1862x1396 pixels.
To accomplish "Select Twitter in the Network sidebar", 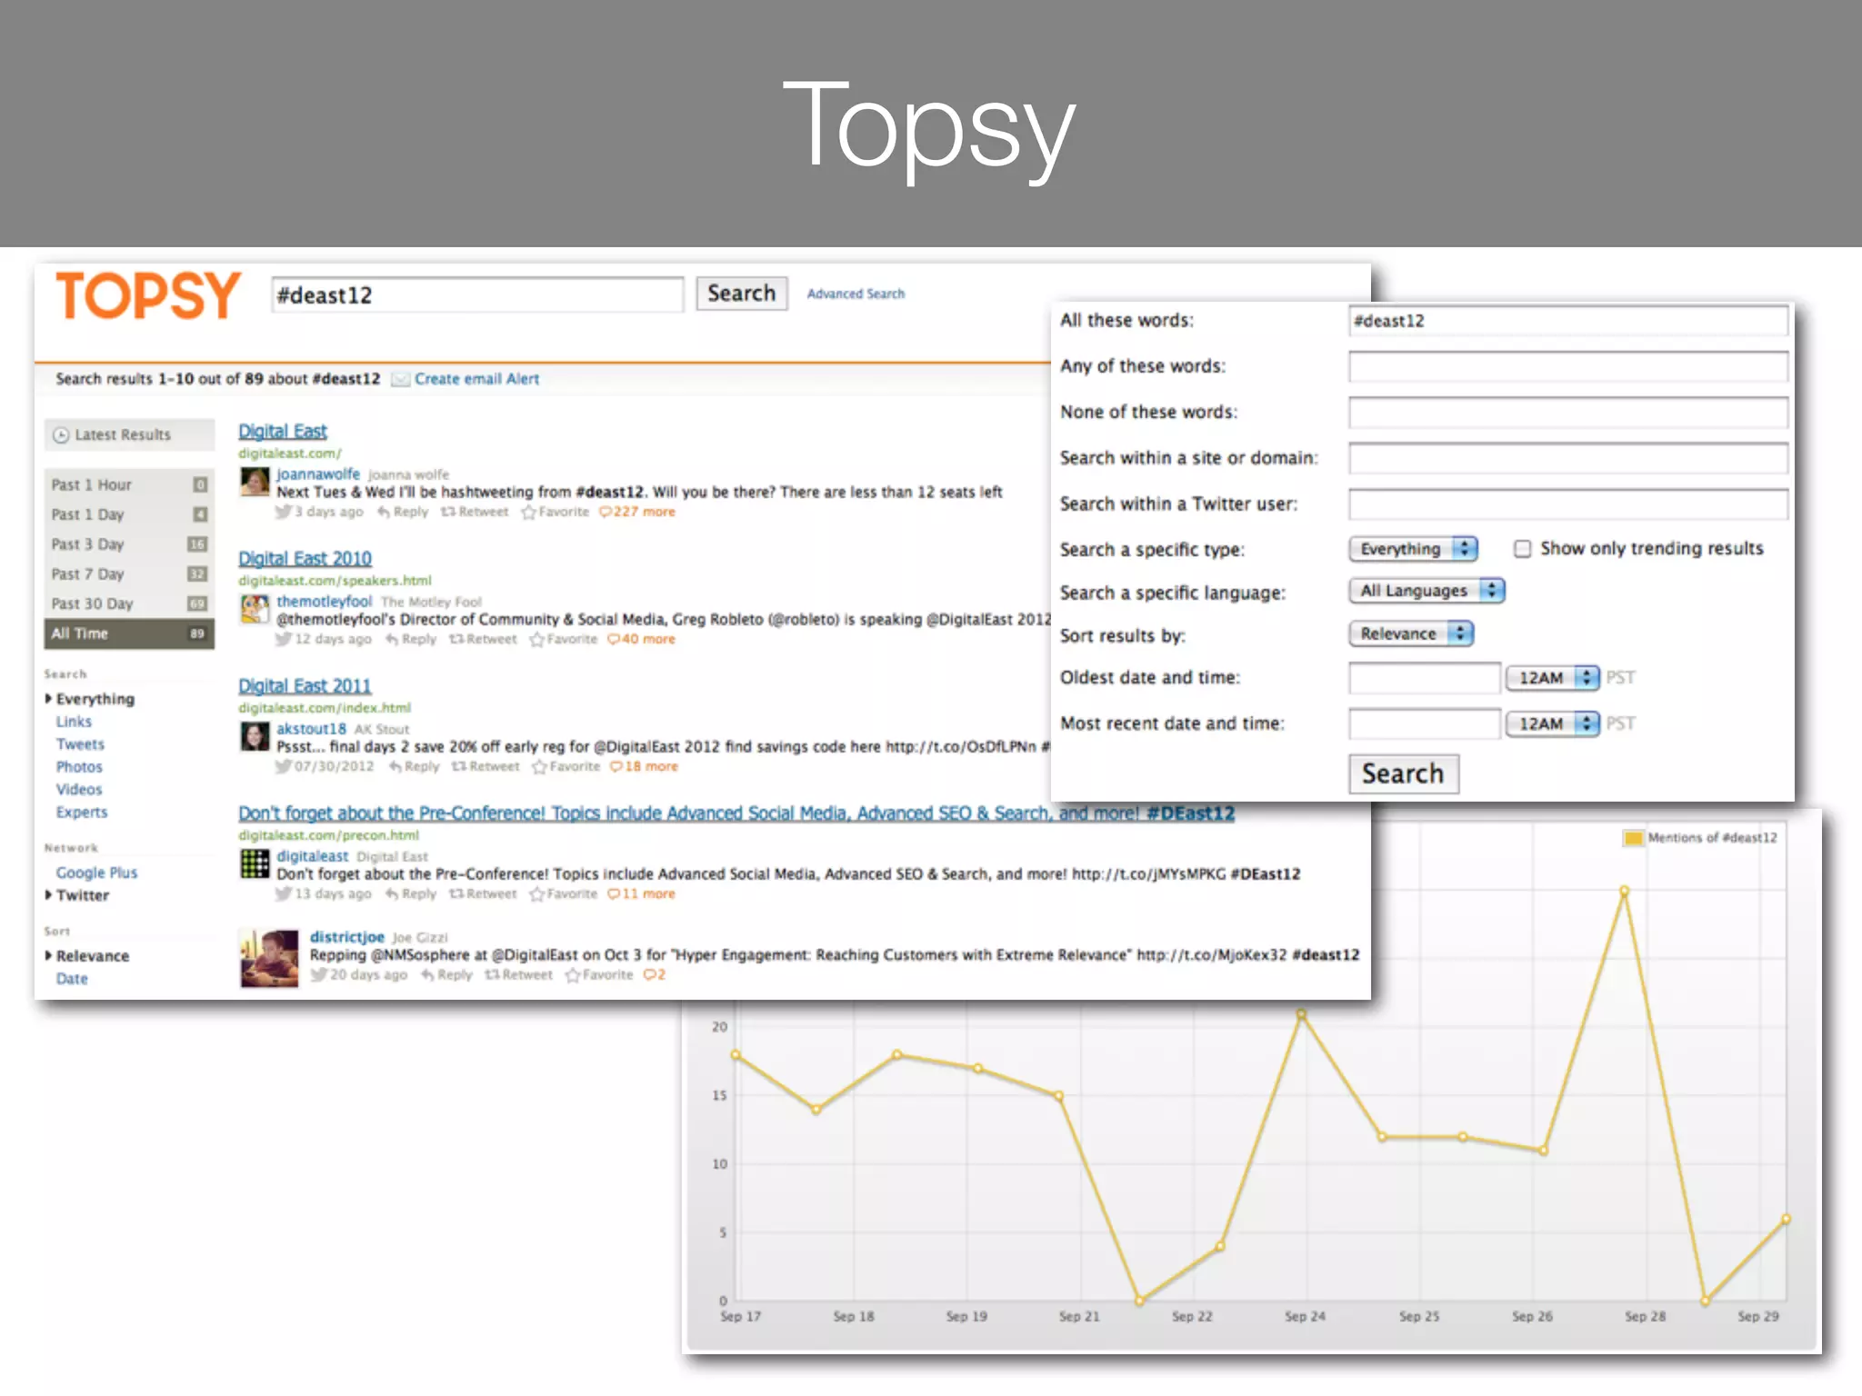I will coord(82,895).
